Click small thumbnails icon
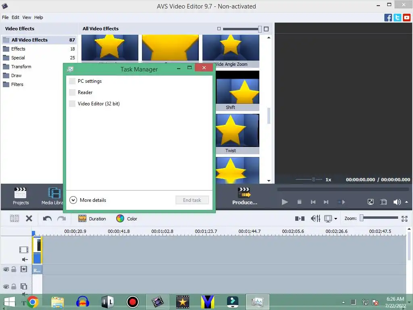 pyautogui.click(x=219, y=29)
